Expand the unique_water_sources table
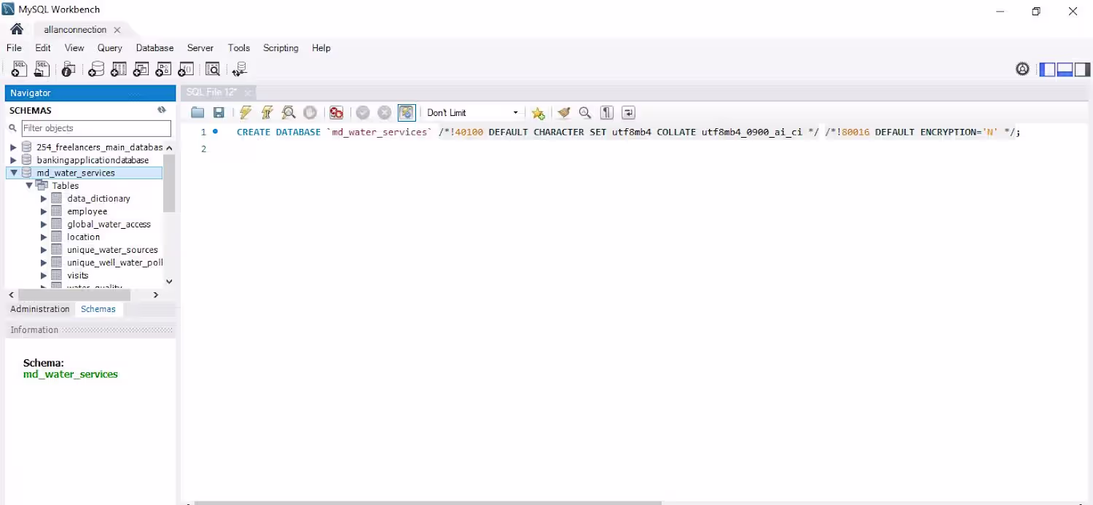 (x=44, y=249)
